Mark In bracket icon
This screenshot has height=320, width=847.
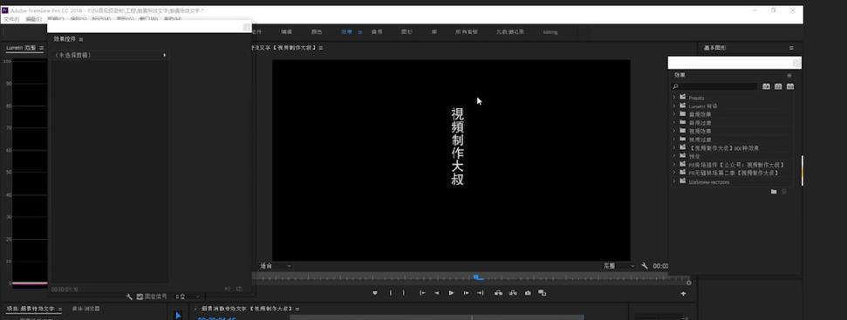click(x=391, y=293)
